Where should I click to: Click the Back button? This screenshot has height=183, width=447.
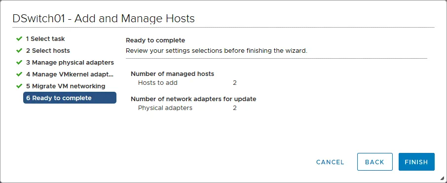[374, 162]
